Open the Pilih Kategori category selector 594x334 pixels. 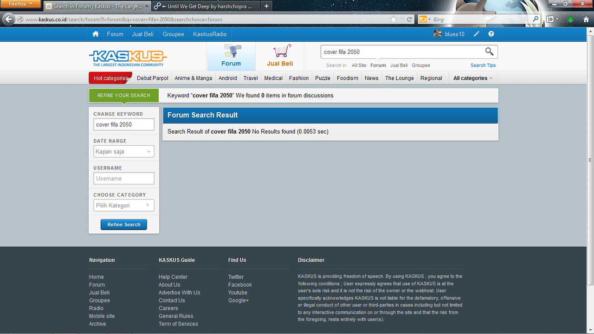[124, 206]
